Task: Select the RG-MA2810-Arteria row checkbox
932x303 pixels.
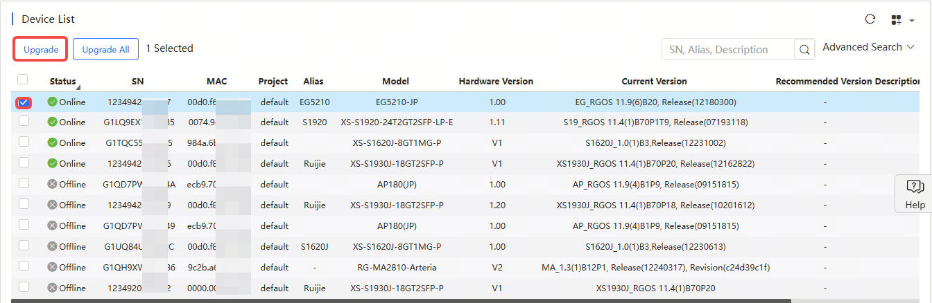Action: tap(24, 266)
